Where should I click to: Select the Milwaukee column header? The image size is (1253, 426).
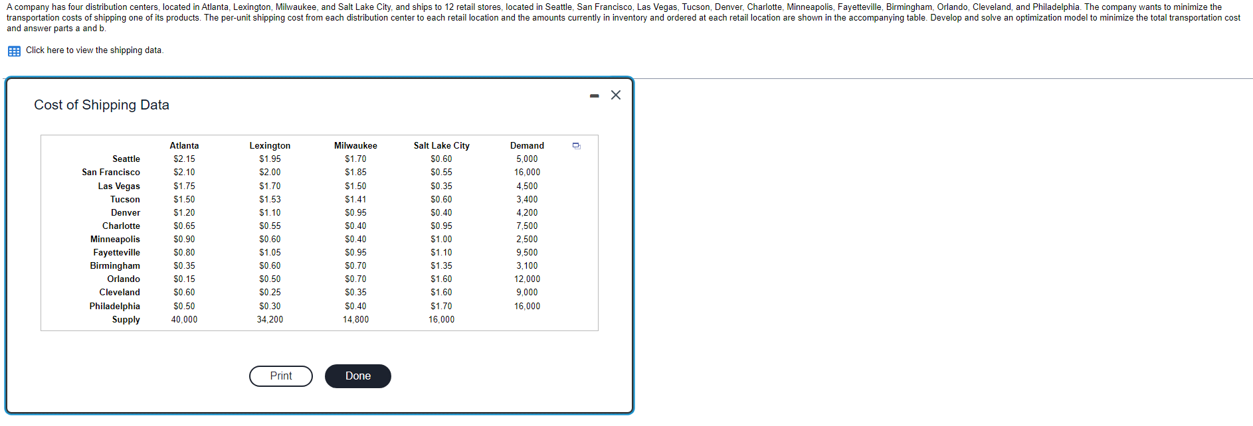pyautogui.click(x=355, y=146)
